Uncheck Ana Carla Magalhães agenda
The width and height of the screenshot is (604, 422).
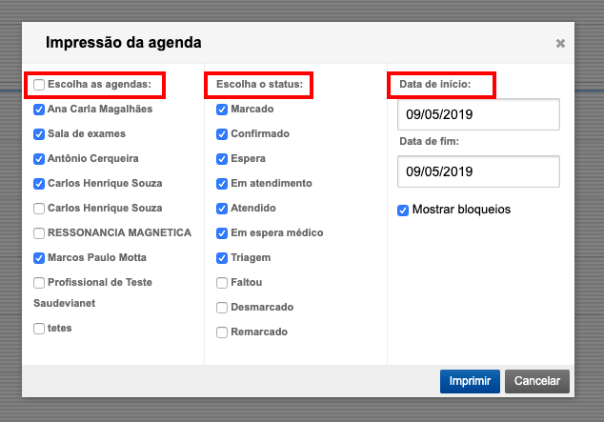click(x=38, y=110)
